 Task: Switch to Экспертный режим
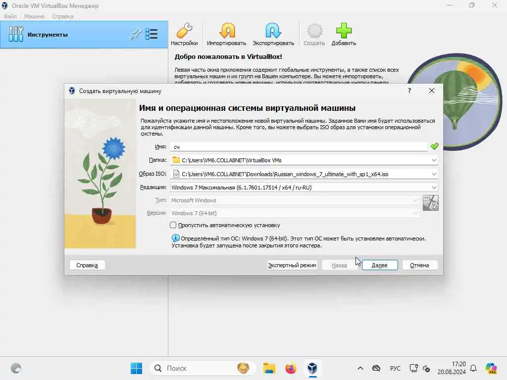[292, 265]
